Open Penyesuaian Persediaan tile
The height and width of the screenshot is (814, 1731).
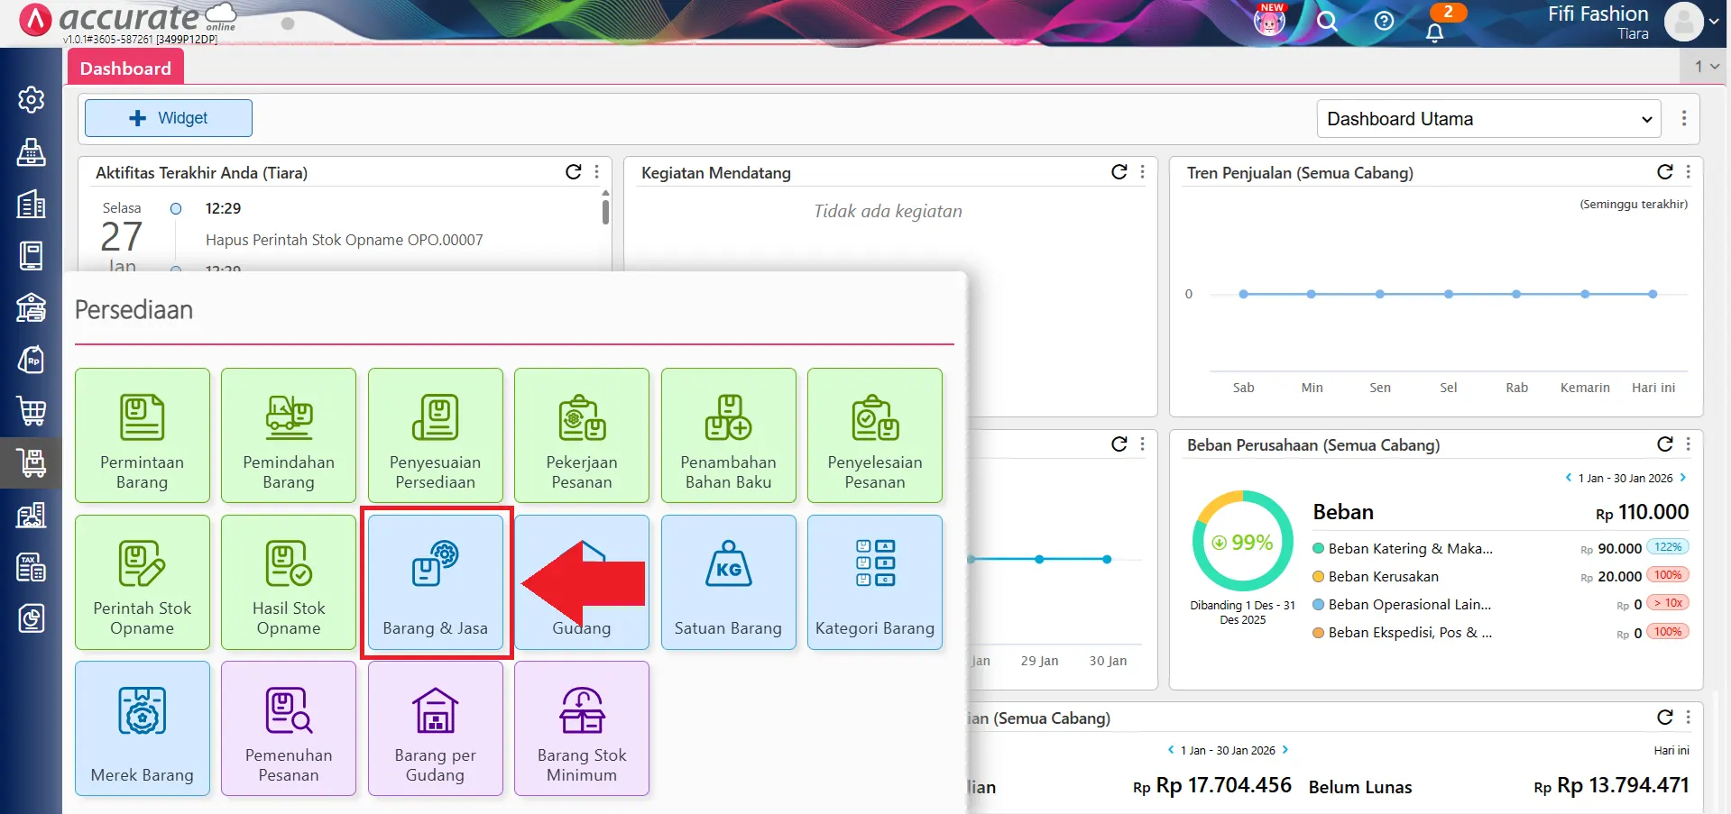(x=436, y=435)
